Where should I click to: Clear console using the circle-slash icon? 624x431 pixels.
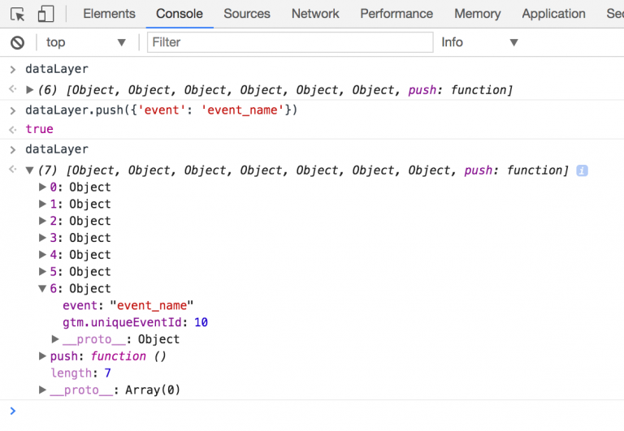tap(17, 42)
